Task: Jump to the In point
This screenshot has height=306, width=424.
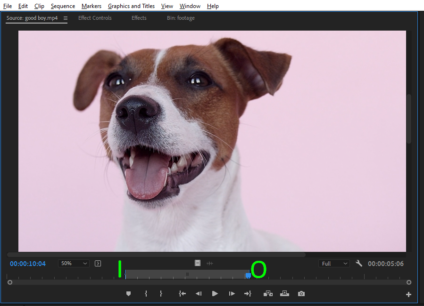Action: tap(182, 294)
